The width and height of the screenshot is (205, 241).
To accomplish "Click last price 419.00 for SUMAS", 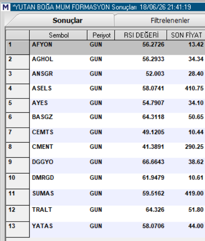I will tap(194, 193).
